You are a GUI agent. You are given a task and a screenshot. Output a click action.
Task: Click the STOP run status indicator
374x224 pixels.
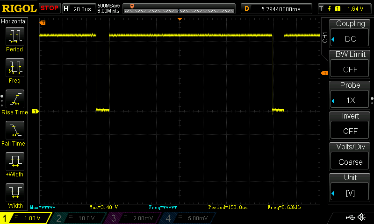pyautogui.click(x=50, y=8)
